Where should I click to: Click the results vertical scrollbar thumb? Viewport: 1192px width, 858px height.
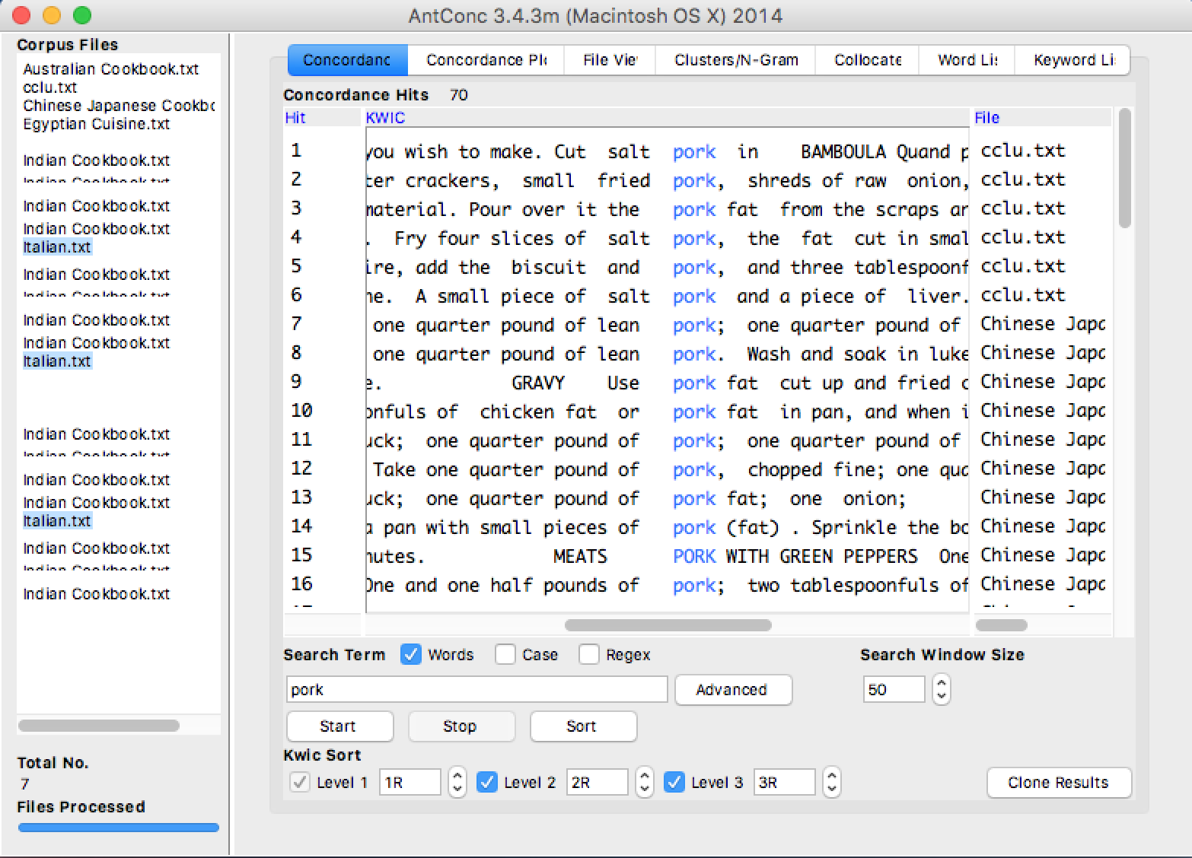click(1124, 168)
